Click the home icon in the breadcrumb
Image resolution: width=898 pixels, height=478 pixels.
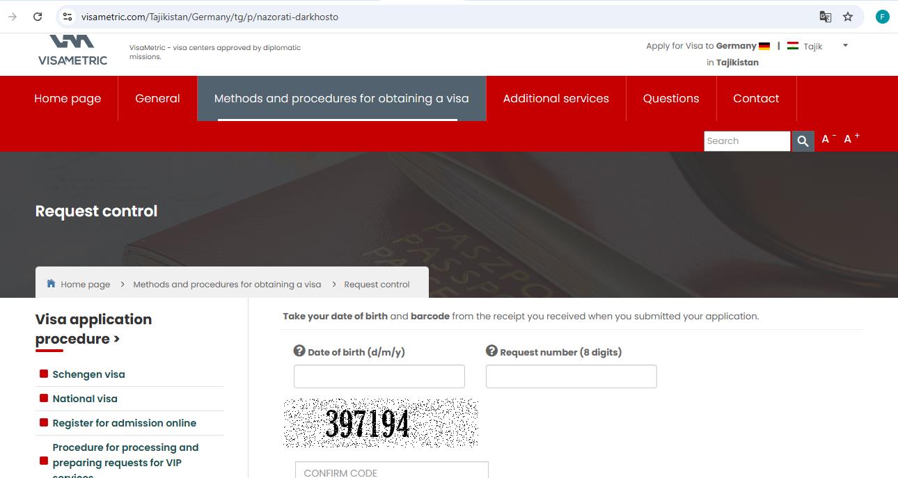tap(50, 283)
